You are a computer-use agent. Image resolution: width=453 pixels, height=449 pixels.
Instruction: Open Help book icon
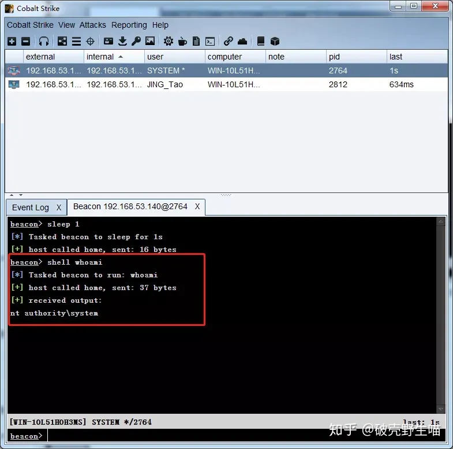click(261, 42)
